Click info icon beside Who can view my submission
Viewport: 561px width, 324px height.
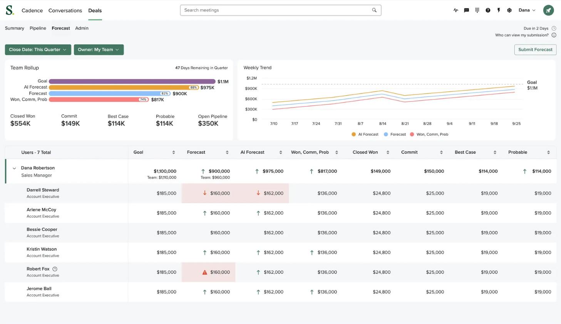click(x=554, y=35)
